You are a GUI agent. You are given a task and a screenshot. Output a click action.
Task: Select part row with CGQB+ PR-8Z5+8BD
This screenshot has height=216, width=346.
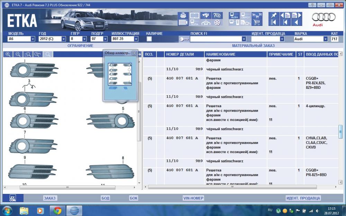coord(241,176)
